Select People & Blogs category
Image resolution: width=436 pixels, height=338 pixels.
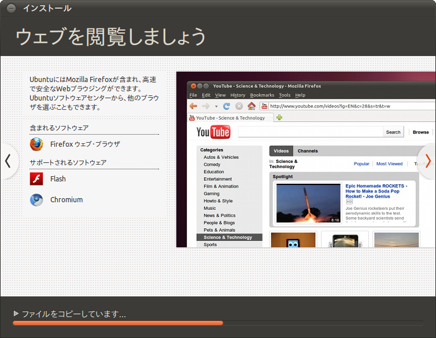219,222
